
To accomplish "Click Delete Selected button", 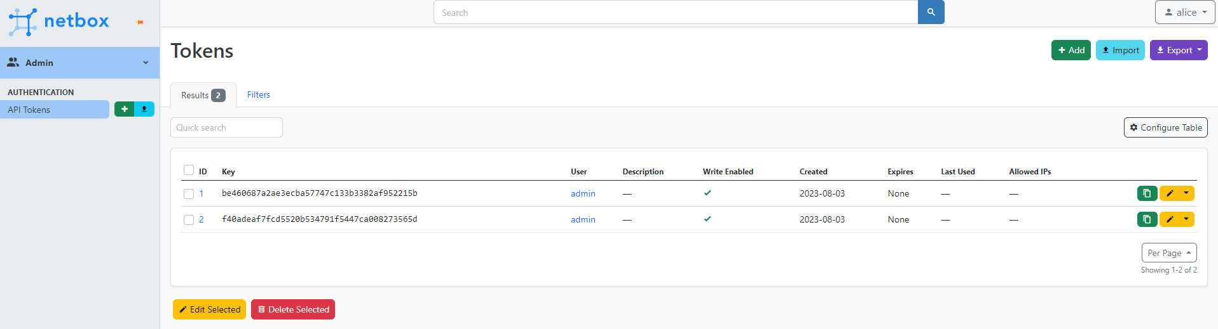I will click(293, 309).
